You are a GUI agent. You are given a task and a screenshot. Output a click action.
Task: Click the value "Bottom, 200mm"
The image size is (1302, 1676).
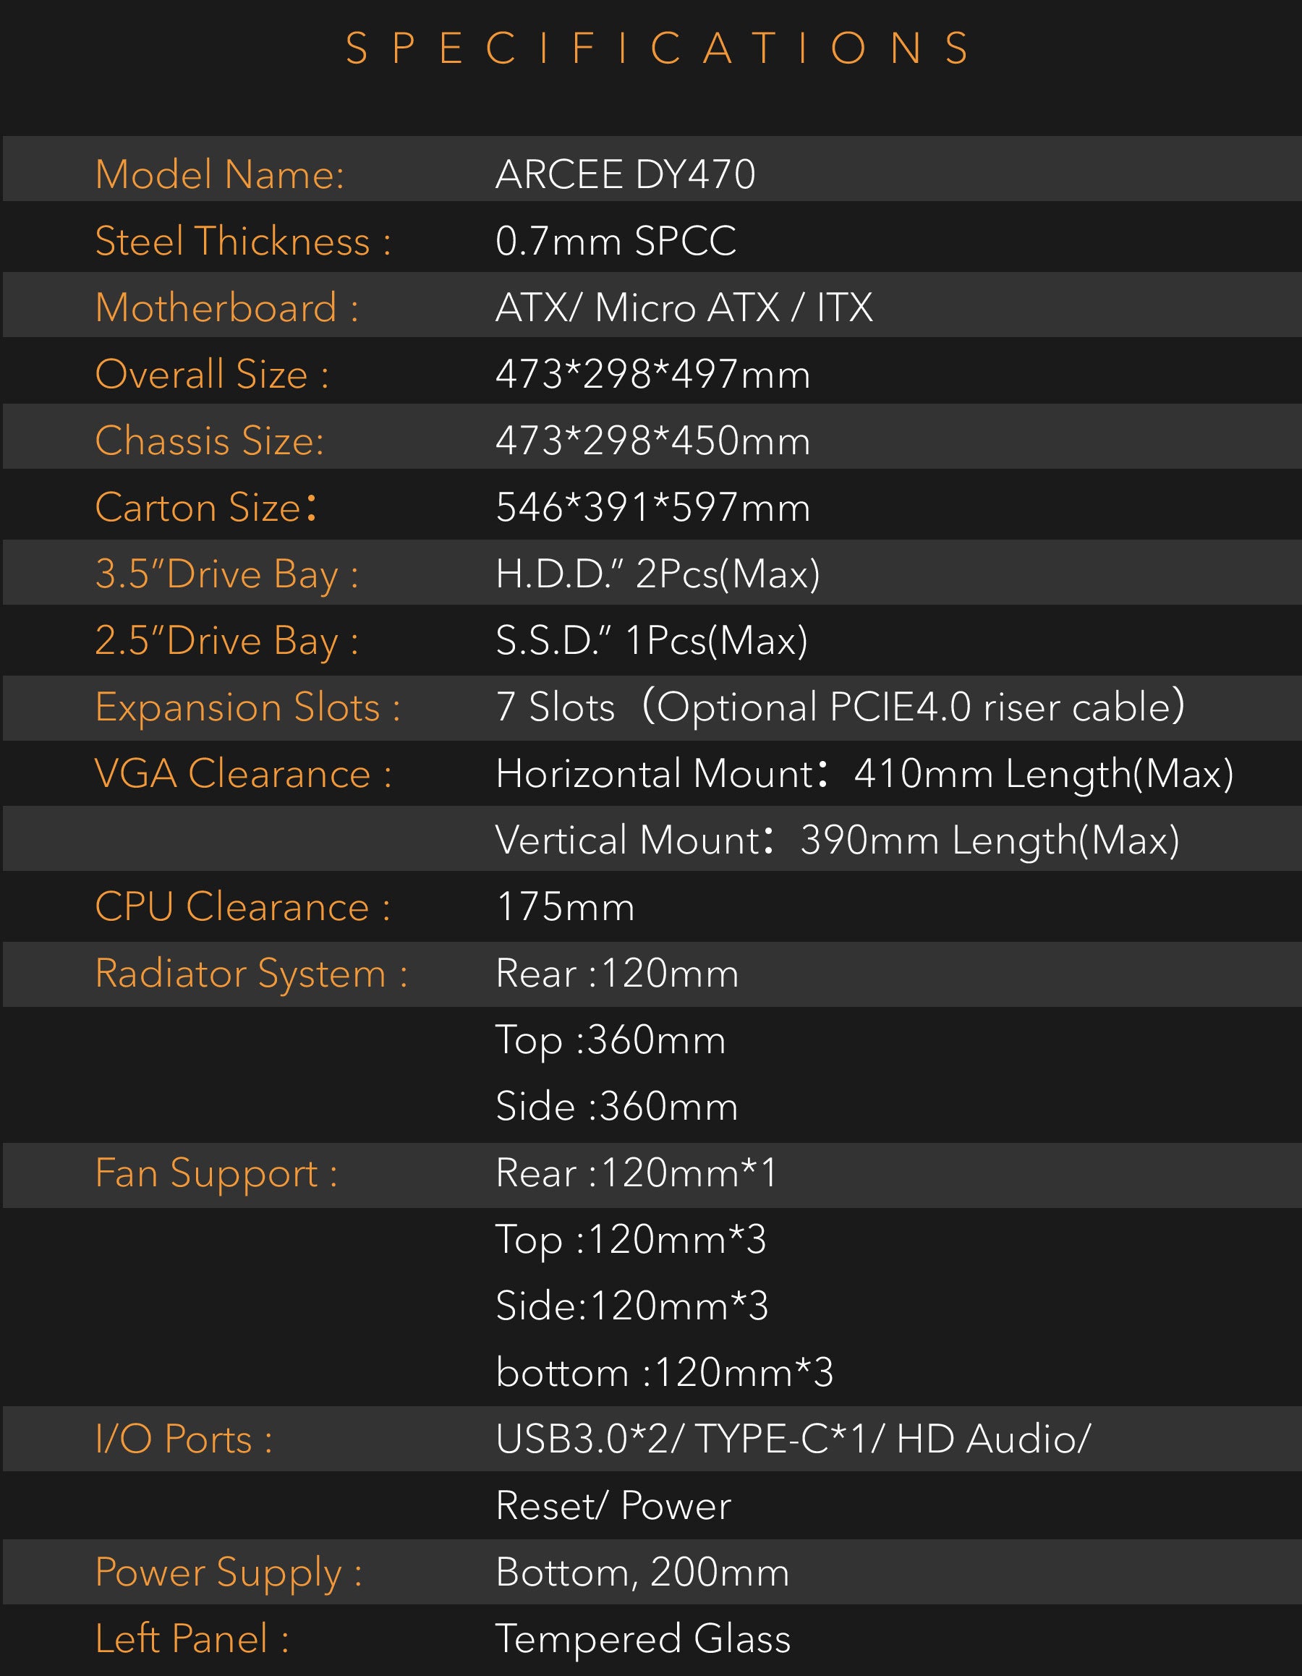point(643,1573)
